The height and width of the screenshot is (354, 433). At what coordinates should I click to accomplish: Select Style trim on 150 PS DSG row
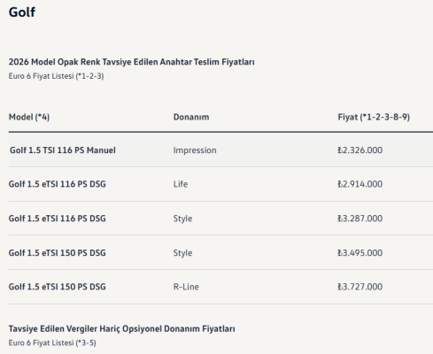tap(182, 253)
